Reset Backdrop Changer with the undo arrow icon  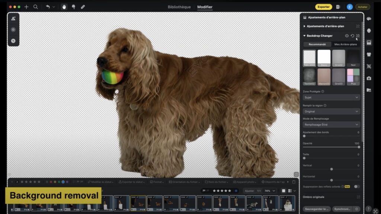[x=352, y=36]
